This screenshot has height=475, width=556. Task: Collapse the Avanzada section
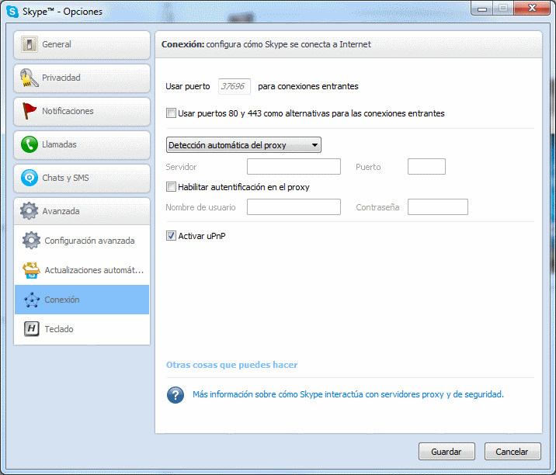[x=82, y=211]
